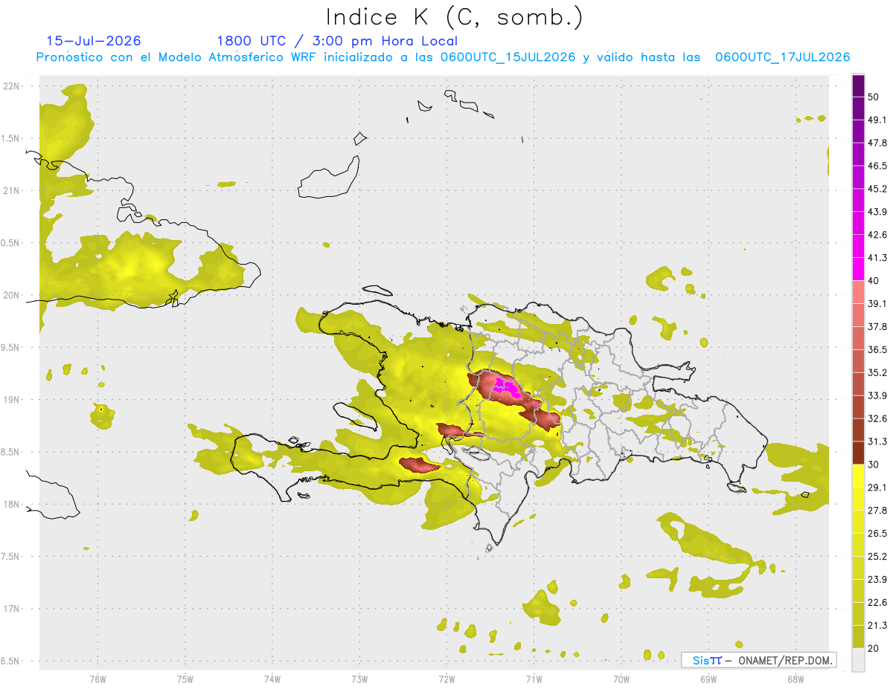Select the date label "15-Jul-2026"
This screenshot has height=689, width=893.
pyautogui.click(x=94, y=41)
